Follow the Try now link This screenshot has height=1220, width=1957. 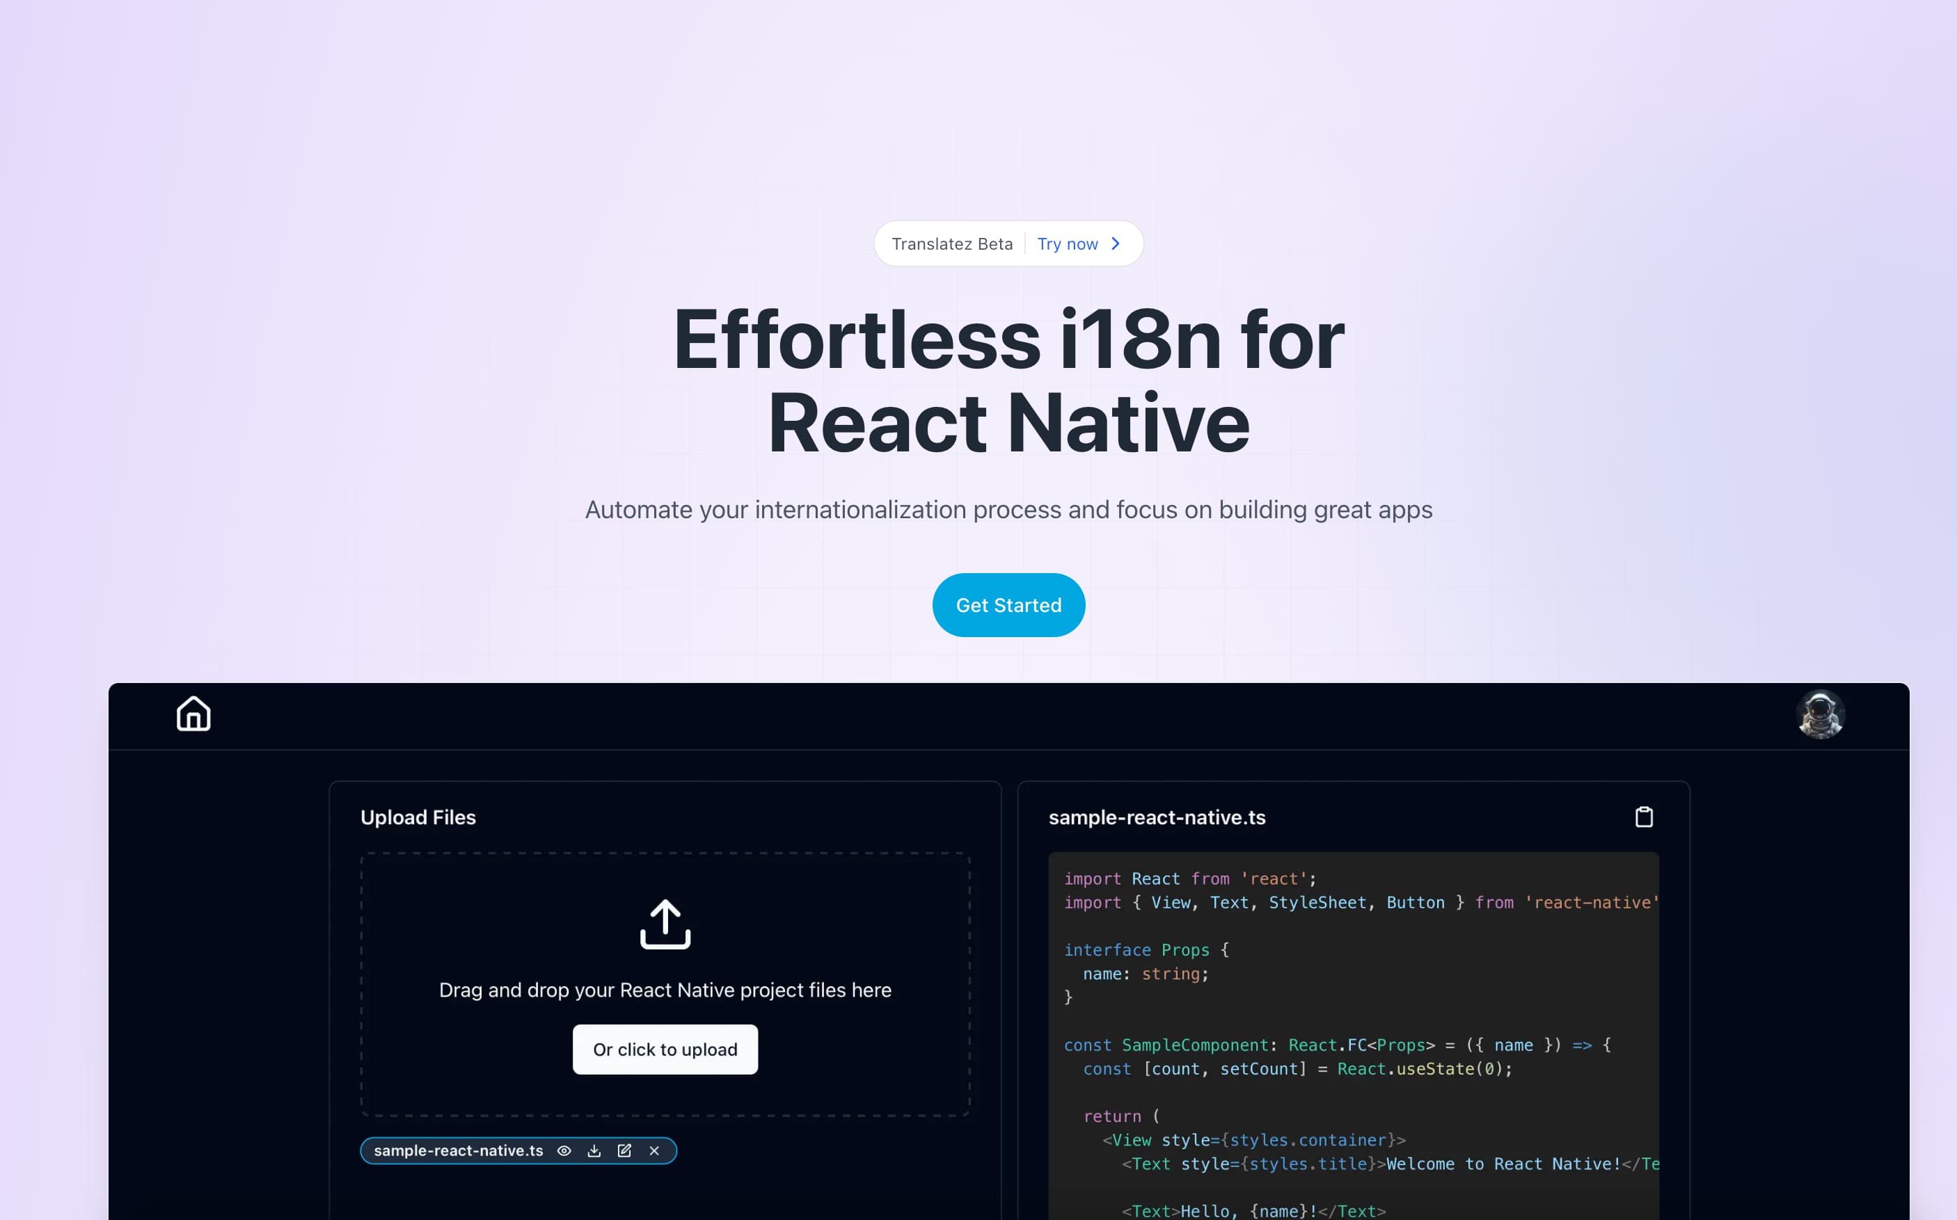point(1068,243)
